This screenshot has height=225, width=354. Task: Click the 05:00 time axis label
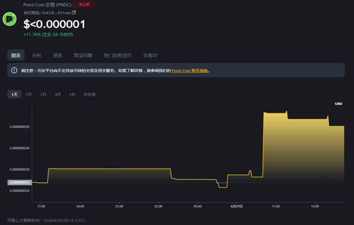pyautogui.click(x=197, y=206)
